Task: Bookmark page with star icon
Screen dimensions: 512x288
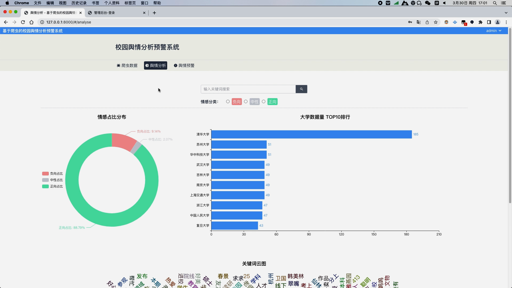Action: pyautogui.click(x=436, y=22)
